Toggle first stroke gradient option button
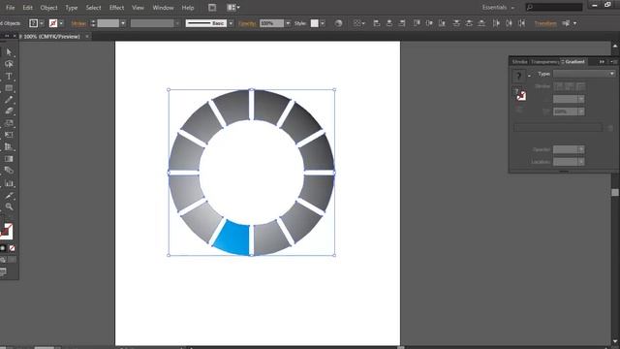 pos(559,86)
